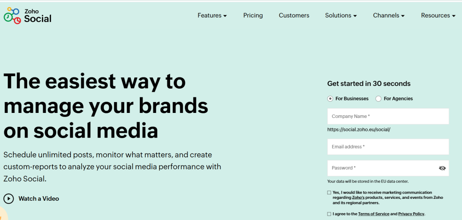Toggle password visibility eye icon
This screenshot has width=462, height=220.
pyautogui.click(x=442, y=168)
